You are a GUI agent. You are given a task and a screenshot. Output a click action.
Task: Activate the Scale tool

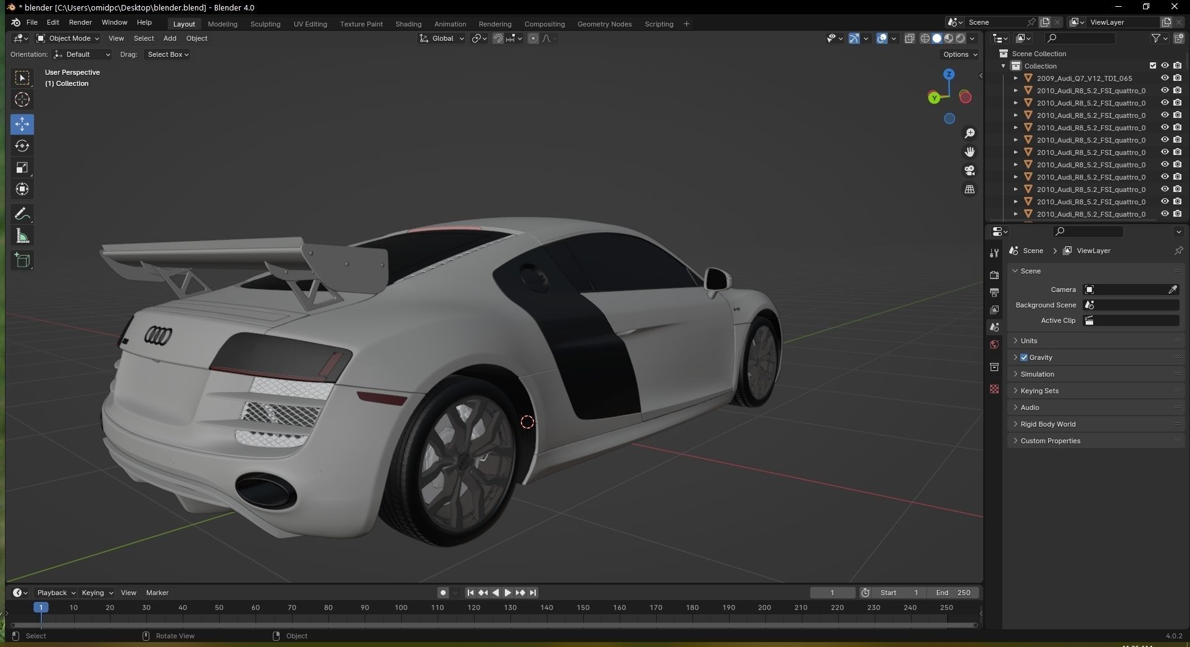22,168
